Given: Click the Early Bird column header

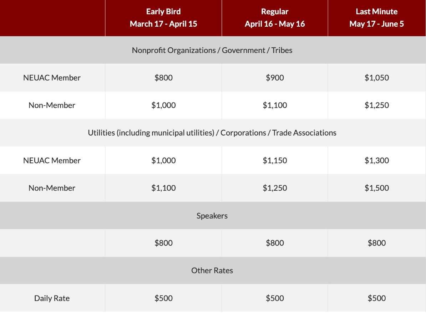Looking at the screenshot, I should click(x=163, y=18).
